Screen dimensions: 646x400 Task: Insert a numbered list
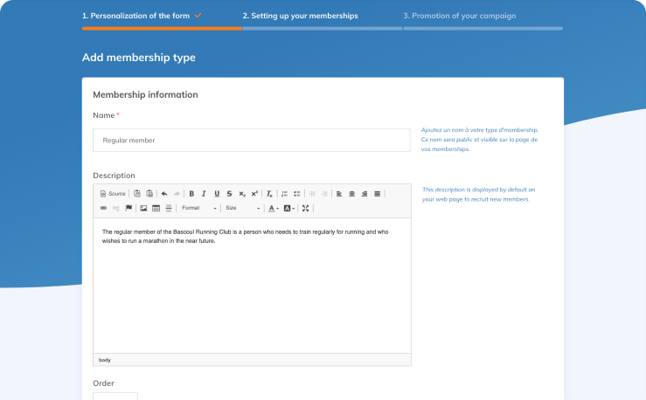click(284, 193)
